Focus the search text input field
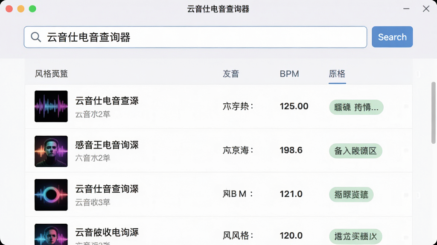This screenshot has width=437, height=245. [x=195, y=37]
